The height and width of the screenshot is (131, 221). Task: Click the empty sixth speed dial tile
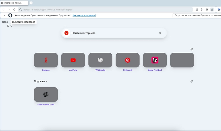point(182,60)
